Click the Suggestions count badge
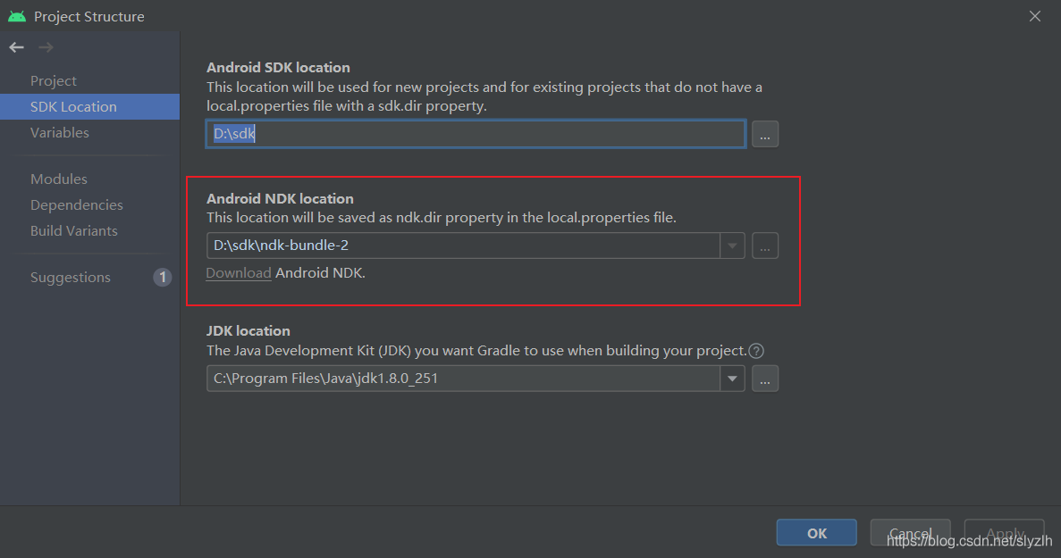This screenshot has width=1061, height=558. click(x=163, y=277)
